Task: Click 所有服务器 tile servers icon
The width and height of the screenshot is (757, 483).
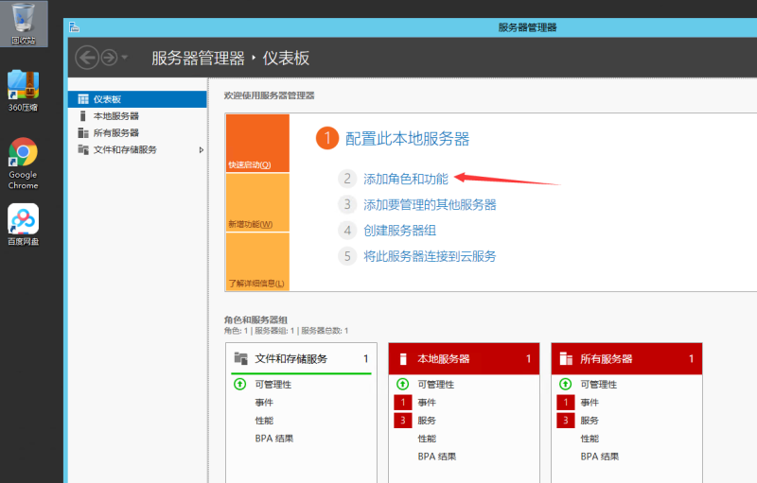Action: [566, 358]
